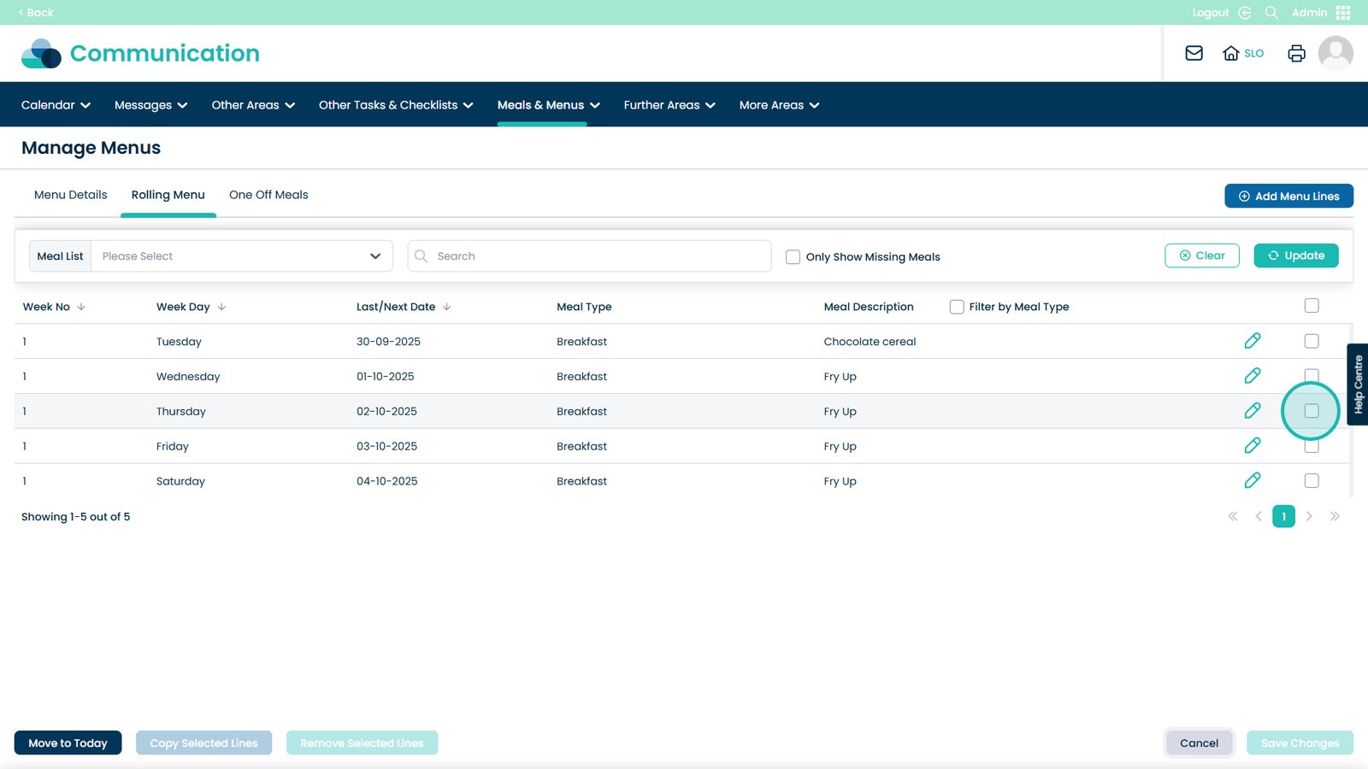This screenshot has width=1368, height=769.
Task: Click edit pencil for Saturday row
Action: 1252,481
